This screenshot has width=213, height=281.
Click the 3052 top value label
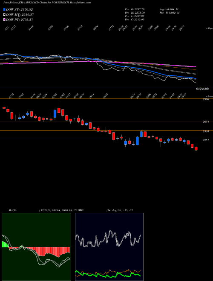point(80,28)
